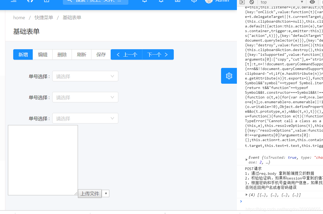
Task: Click the document icon in the header
Action: (x=46, y=1)
